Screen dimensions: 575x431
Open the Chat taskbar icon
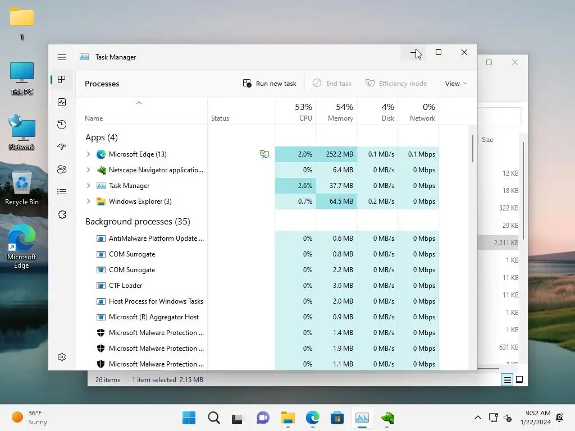click(x=263, y=418)
